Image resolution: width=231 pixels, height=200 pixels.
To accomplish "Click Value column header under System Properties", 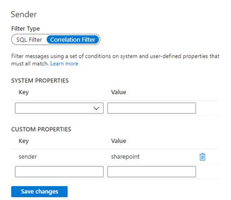I will 119,92.
